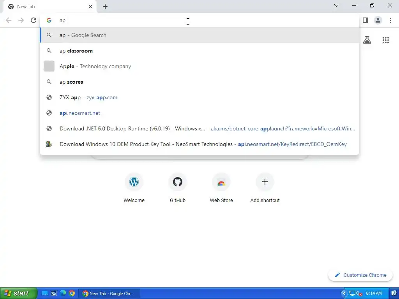Viewport: 399px width, 299px height.
Task: Open the GitHub shortcut
Action: coord(178,188)
